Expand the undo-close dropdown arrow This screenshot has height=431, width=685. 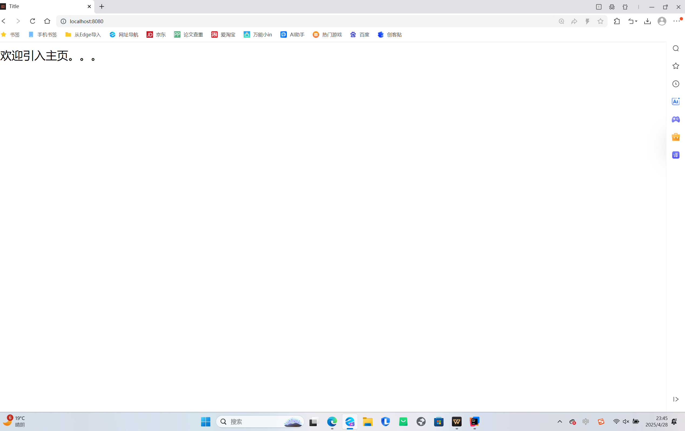[x=636, y=21]
